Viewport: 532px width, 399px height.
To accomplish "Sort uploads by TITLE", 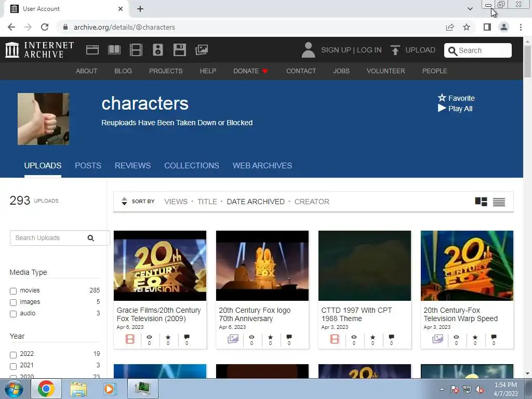I will 207,202.
